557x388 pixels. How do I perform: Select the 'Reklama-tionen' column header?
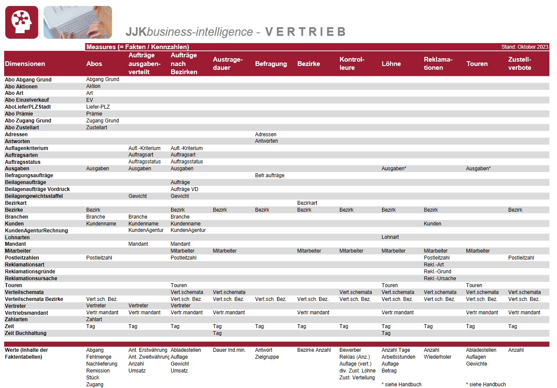click(438, 64)
